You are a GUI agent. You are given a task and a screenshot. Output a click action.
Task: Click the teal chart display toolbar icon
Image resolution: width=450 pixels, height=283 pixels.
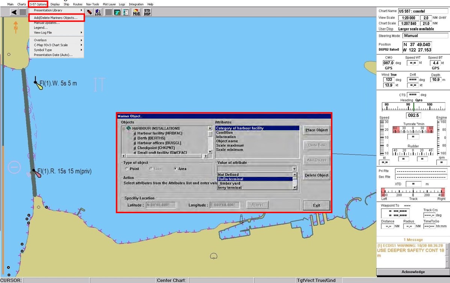117,12
